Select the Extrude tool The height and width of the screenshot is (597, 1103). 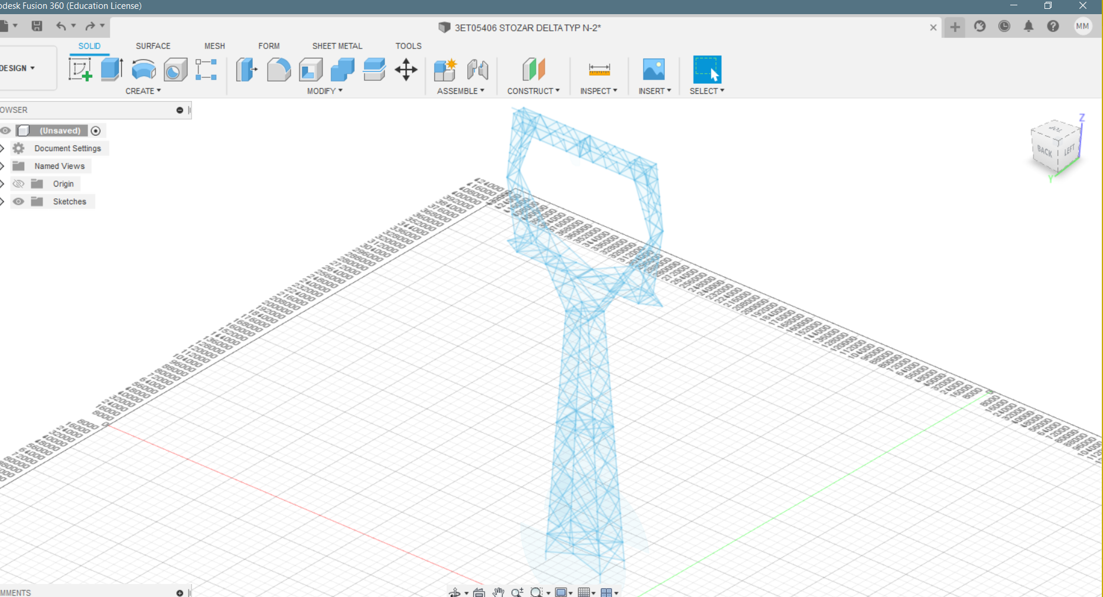[112, 69]
